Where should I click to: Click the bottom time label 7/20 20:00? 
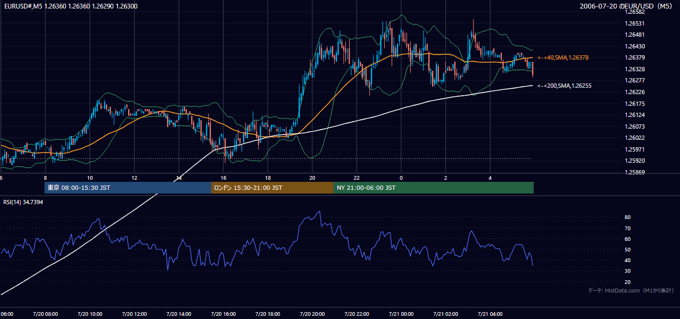coord(312,314)
